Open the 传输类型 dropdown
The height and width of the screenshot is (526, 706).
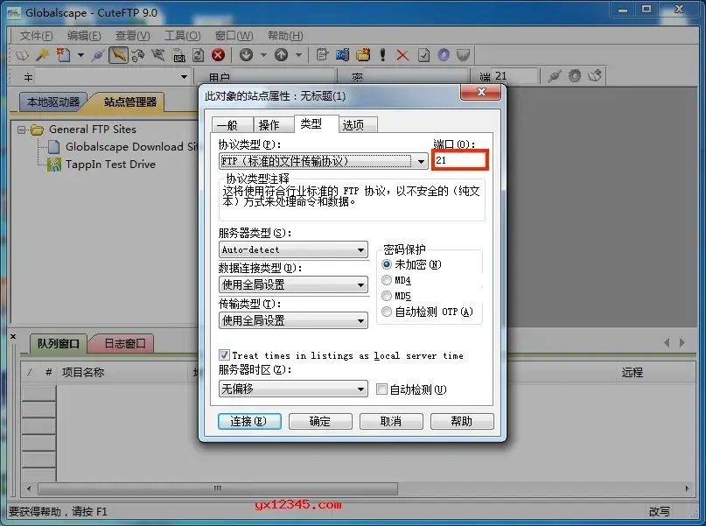click(293, 320)
